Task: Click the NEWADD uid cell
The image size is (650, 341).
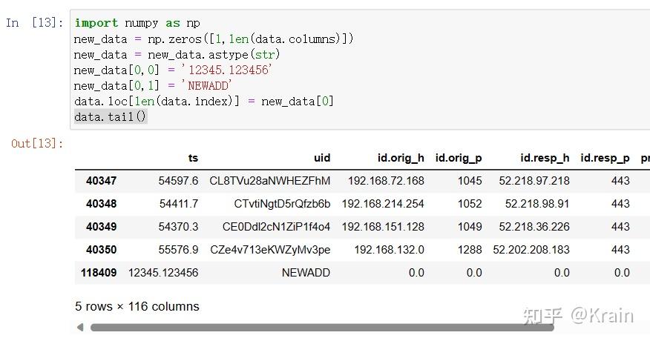Action: click(306, 273)
